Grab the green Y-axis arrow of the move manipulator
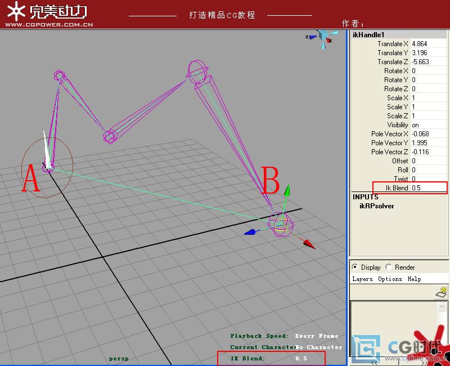This screenshot has height=366, width=450. point(287,190)
